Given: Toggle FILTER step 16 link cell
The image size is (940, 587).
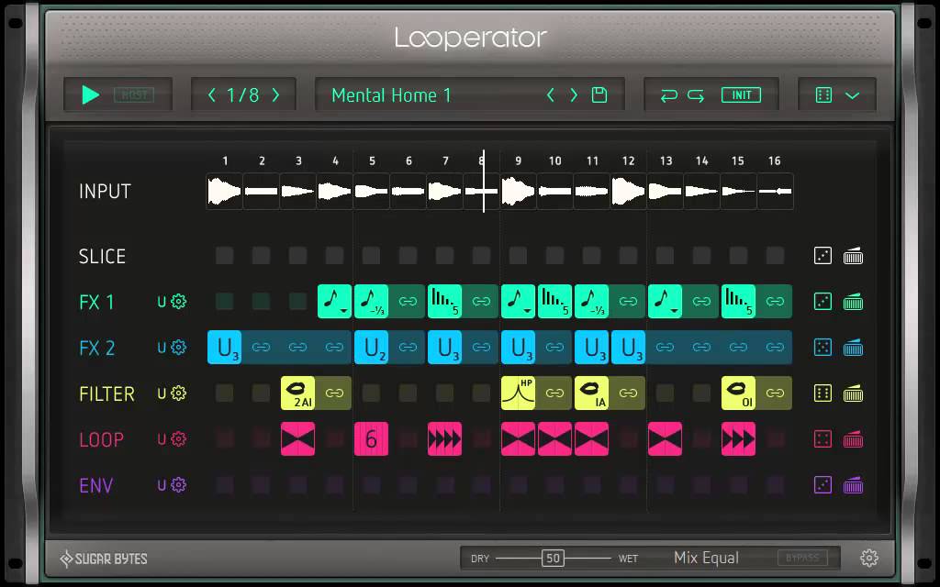Looking at the screenshot, I should (x=775, y=393).
